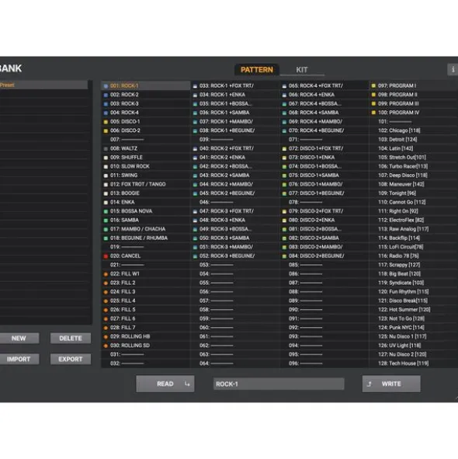This screenshot has height=459, width=458.
Task: Click the DELETE bank button
Action: 71,338
